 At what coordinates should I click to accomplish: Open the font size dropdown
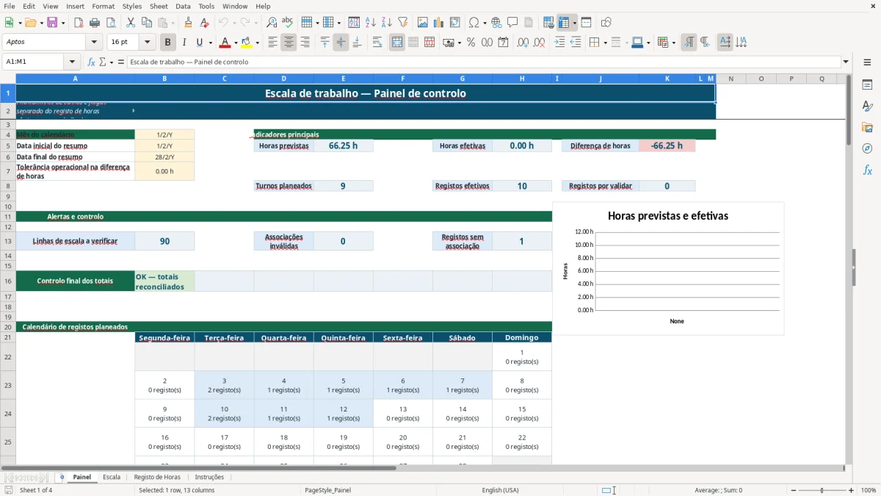coord(148,43)
